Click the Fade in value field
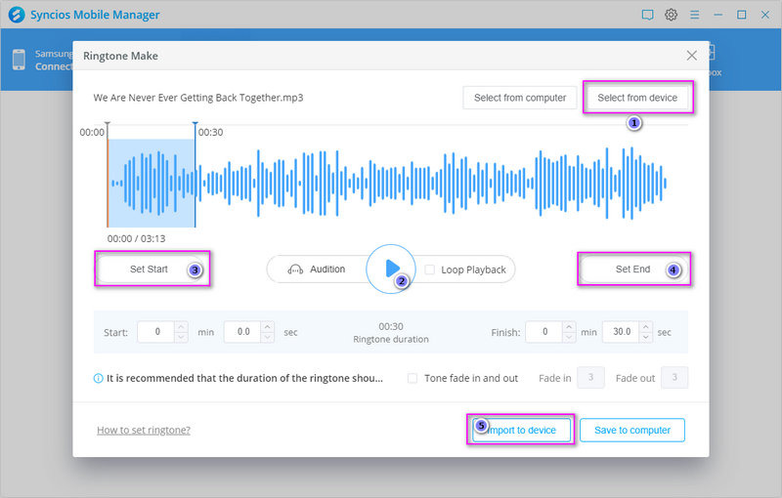 (590, 378)
